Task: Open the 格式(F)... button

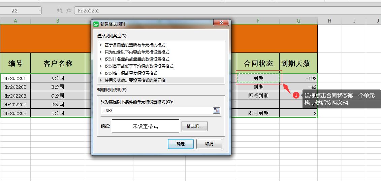Action: (194, 126)
